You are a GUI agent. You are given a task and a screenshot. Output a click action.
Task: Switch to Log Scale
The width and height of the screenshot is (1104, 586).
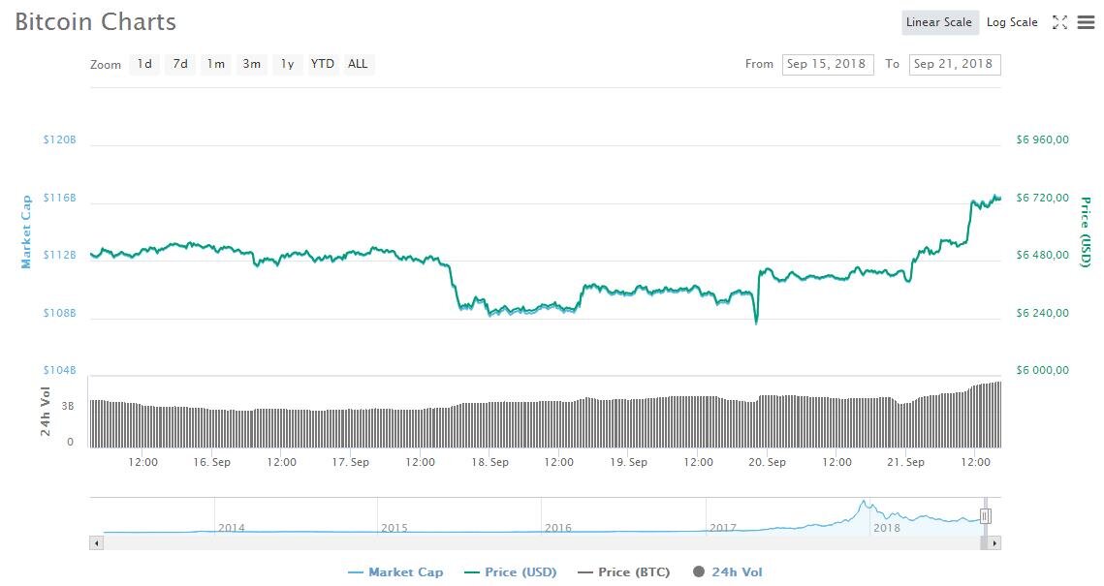(1012, 22)
